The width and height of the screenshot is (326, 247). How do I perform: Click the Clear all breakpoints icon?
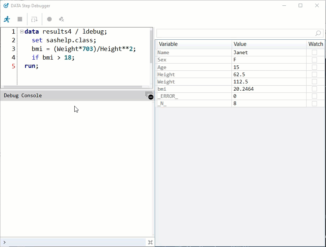pyautogui.click(x=61, y=19)
